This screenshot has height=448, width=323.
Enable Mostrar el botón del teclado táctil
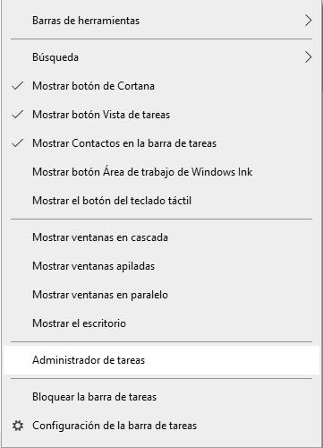(161, 201)
